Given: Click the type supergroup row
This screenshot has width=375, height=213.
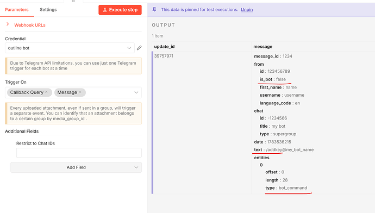Looking at the screenshot, I should point(278,134).
